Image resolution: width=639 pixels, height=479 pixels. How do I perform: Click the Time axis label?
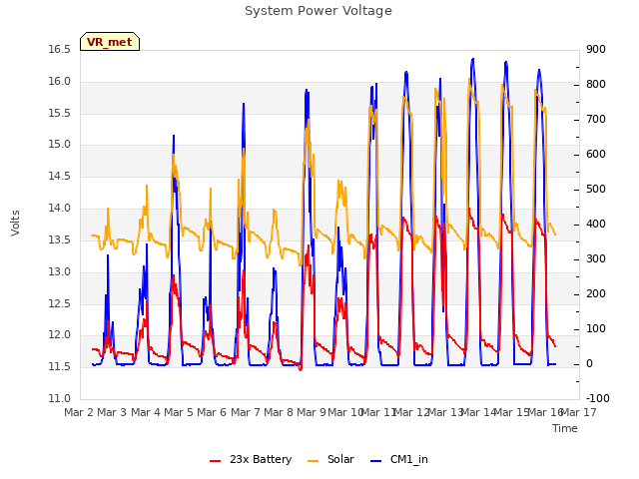[x=565, y=428]
